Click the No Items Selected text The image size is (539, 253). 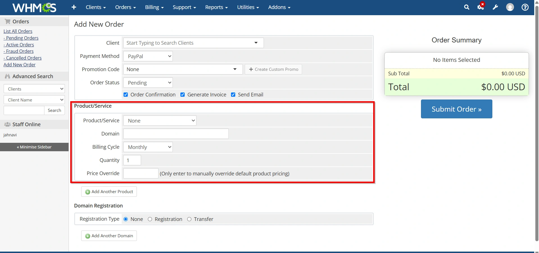456,60
